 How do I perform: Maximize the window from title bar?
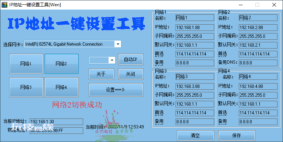[257, 5]
